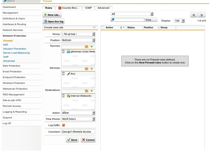Sort rules by Position arrow
This screenshot has width=212, height=153.
[x=158, y=28]
